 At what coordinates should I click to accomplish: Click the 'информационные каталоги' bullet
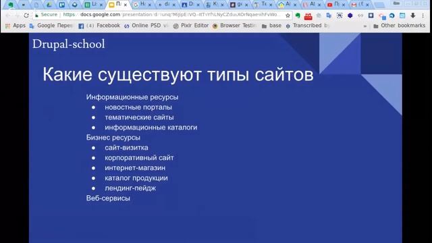click(x=151, y=128)
